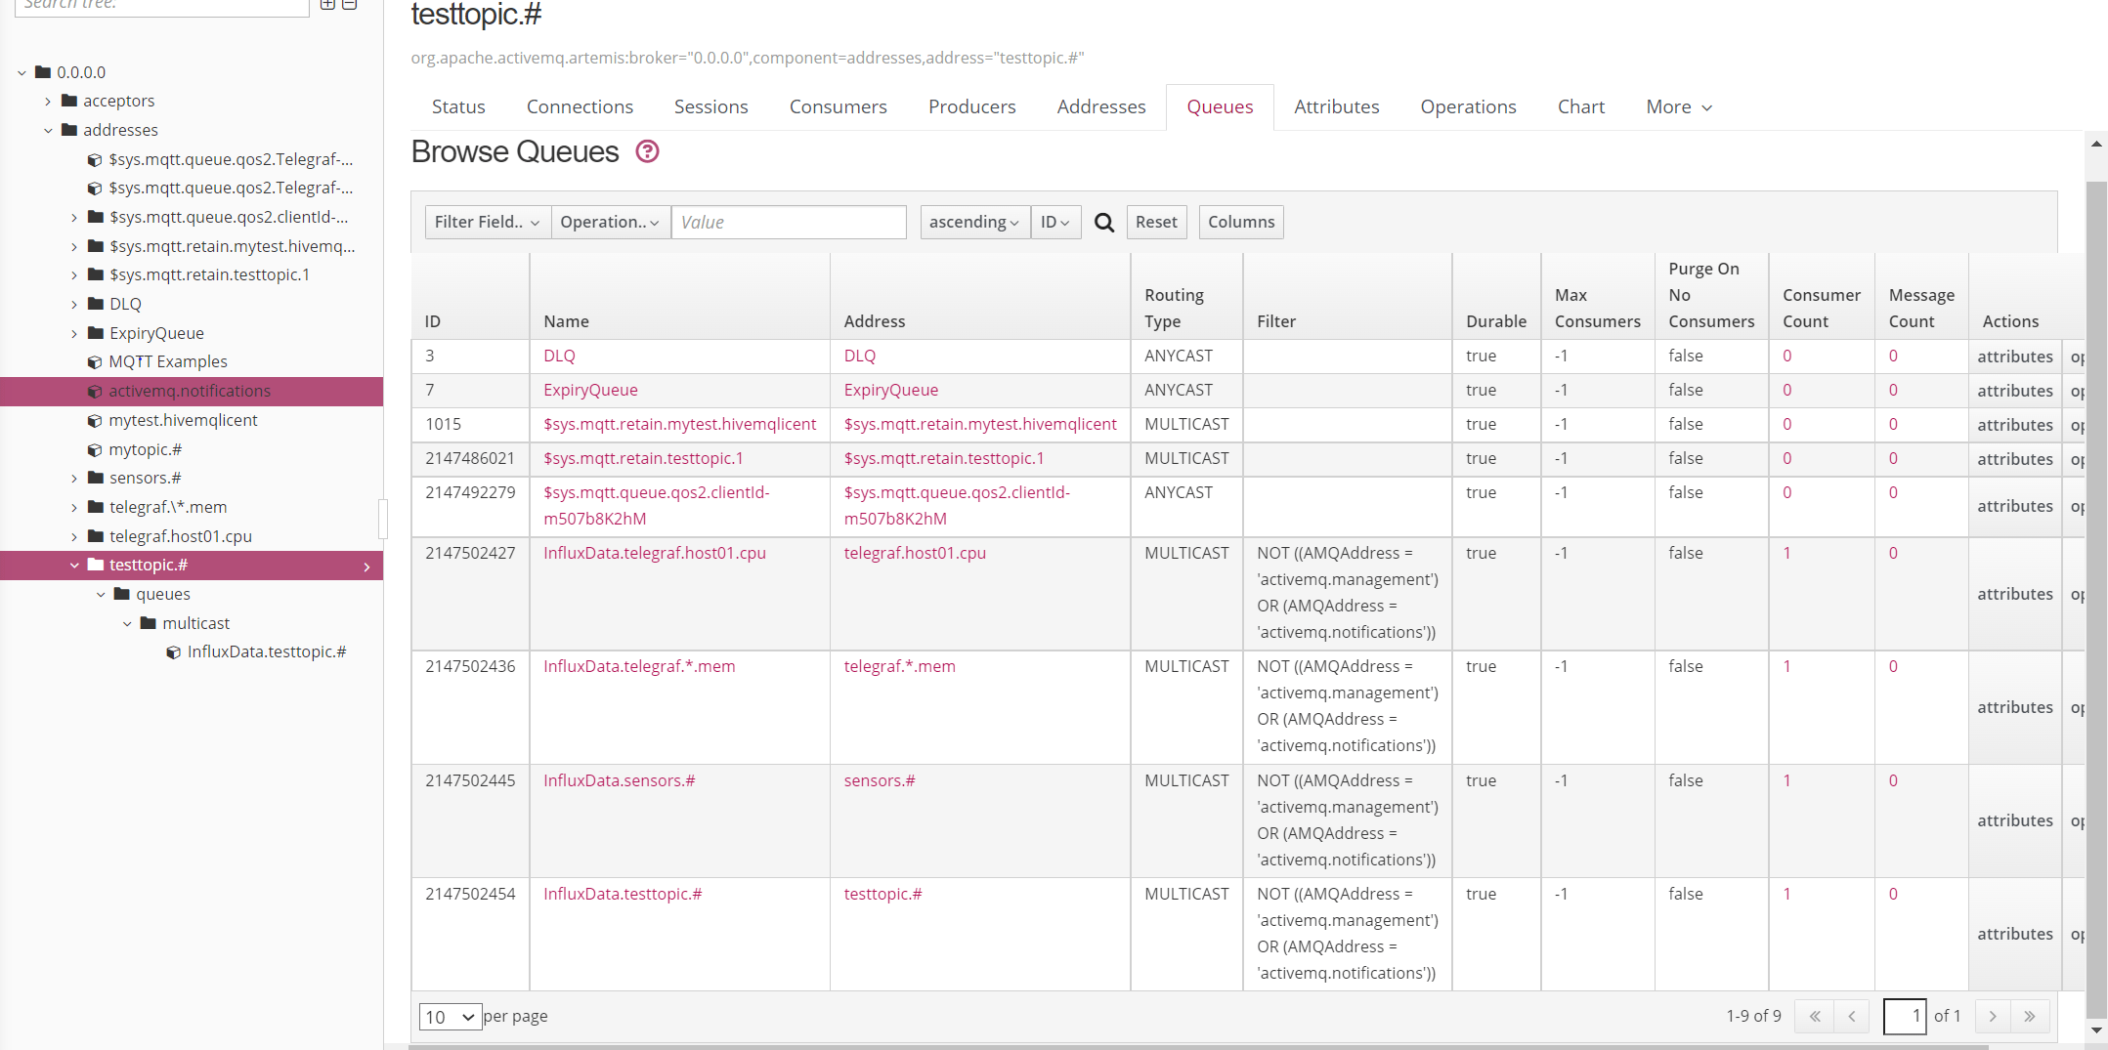Expand the acceptors tree node

point(48,101)
